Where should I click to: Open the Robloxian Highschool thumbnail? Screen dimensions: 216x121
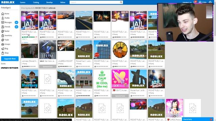[174, 108]
